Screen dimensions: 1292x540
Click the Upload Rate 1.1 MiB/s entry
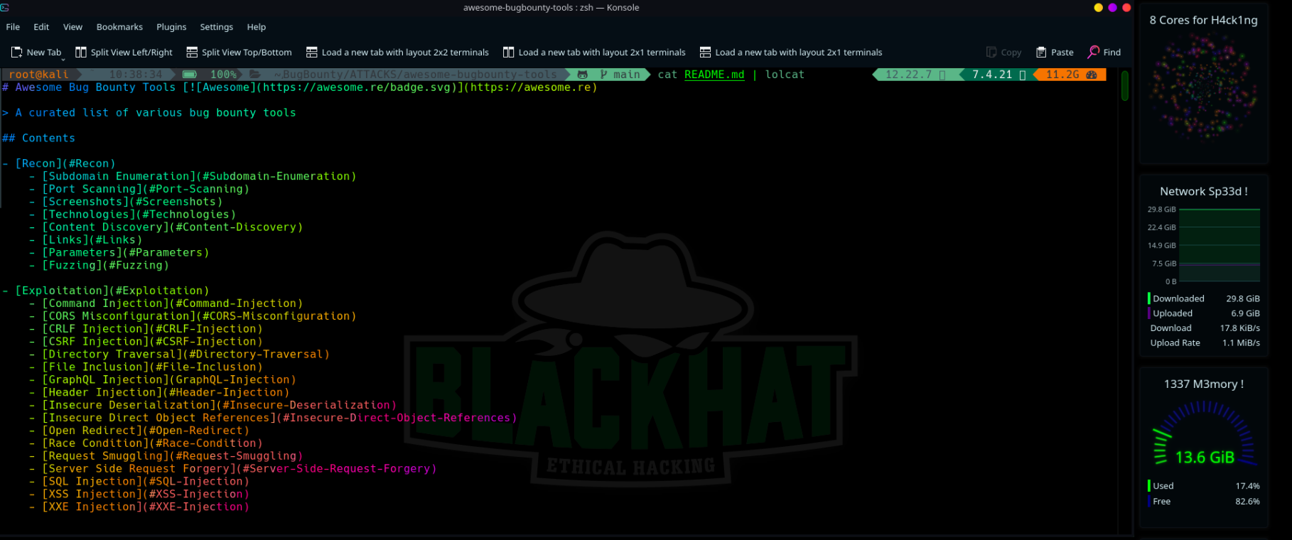click(x=1204, y=343)
